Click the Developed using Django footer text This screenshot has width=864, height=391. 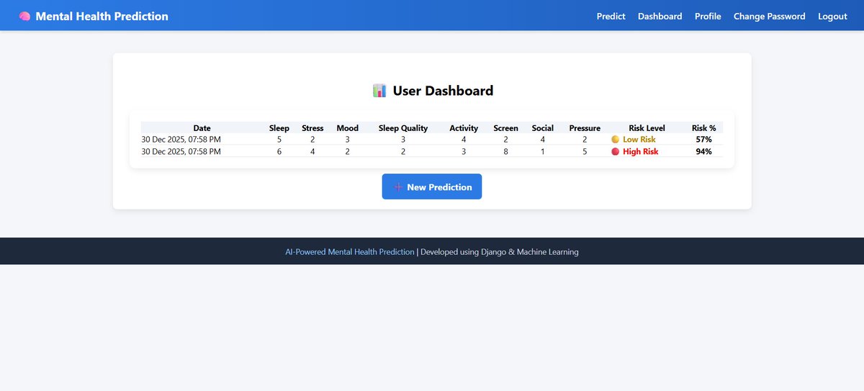point(500,252)
